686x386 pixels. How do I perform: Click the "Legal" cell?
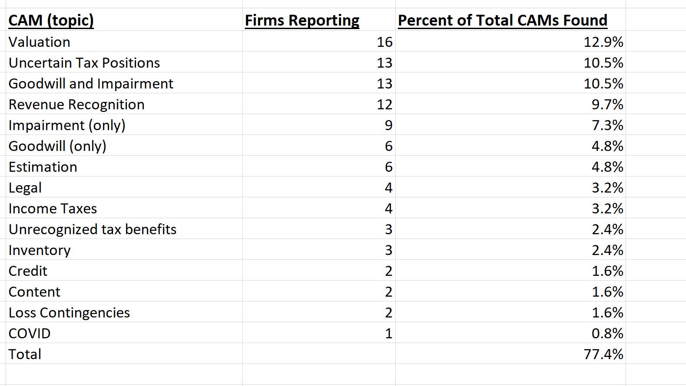tap(25, 188)
